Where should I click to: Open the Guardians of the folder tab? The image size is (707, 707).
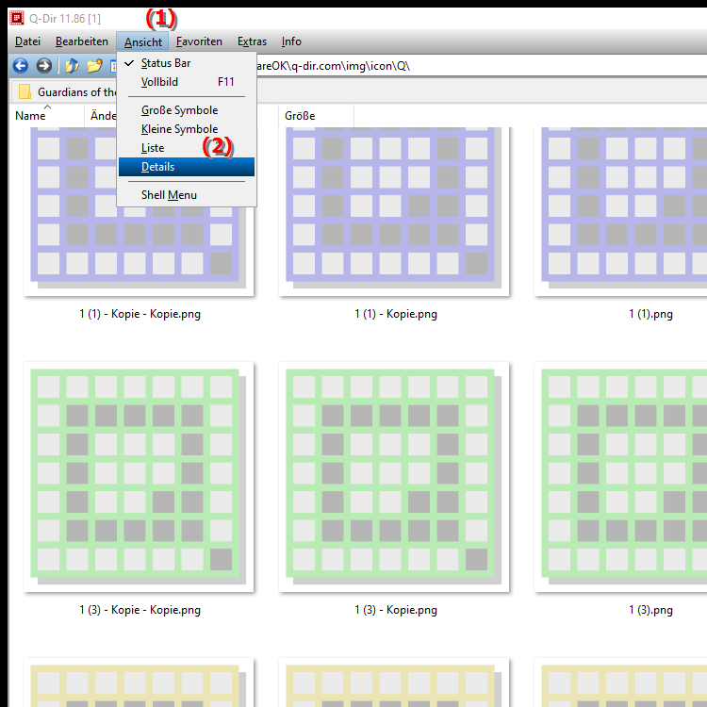pyautogui.click(x=64, y=91)
